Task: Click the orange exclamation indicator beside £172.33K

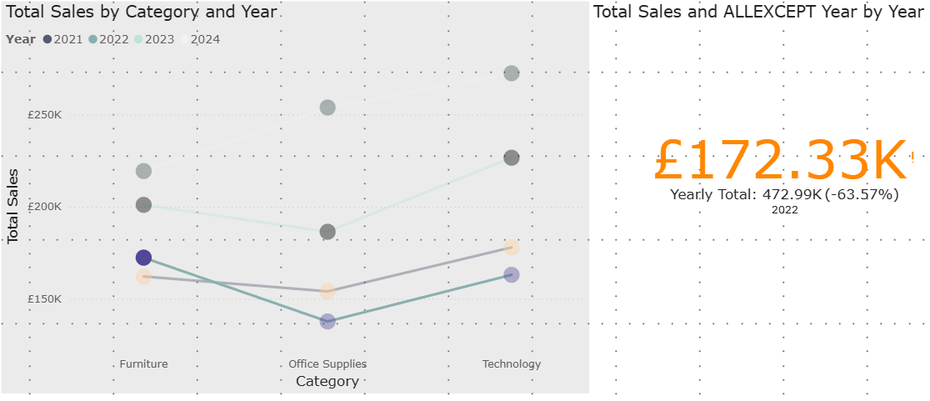Action: coord(912,156)
